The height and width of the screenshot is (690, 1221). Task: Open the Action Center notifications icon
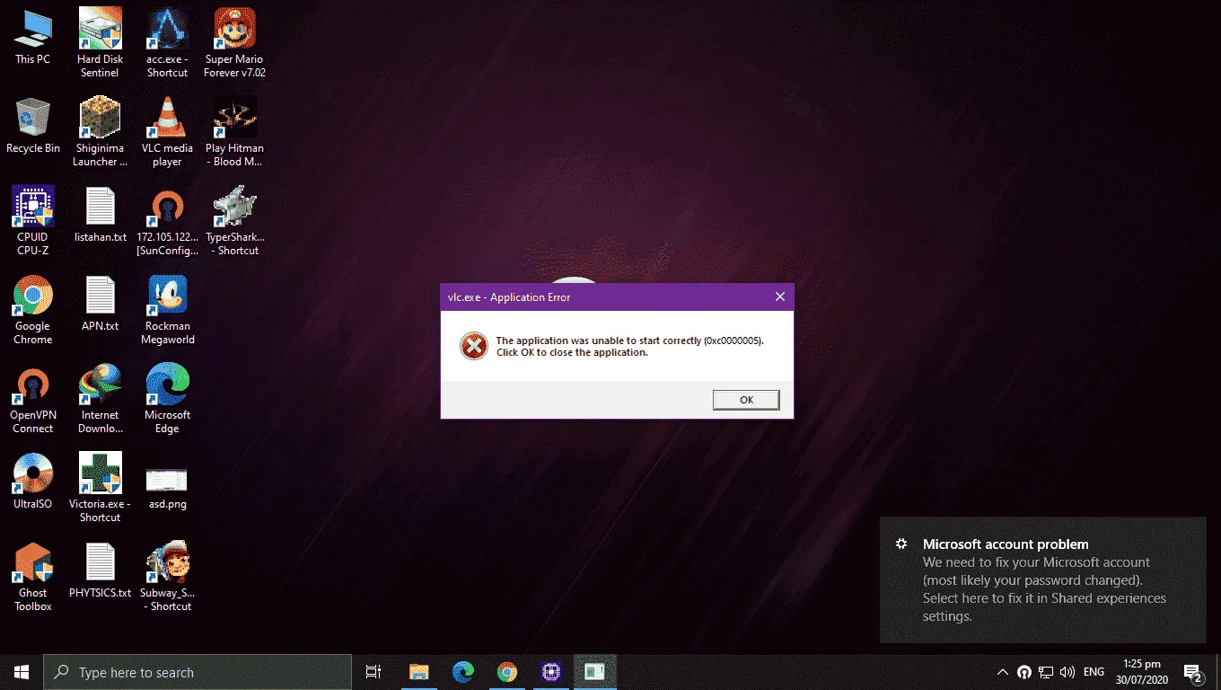[x=1193, y=672]
